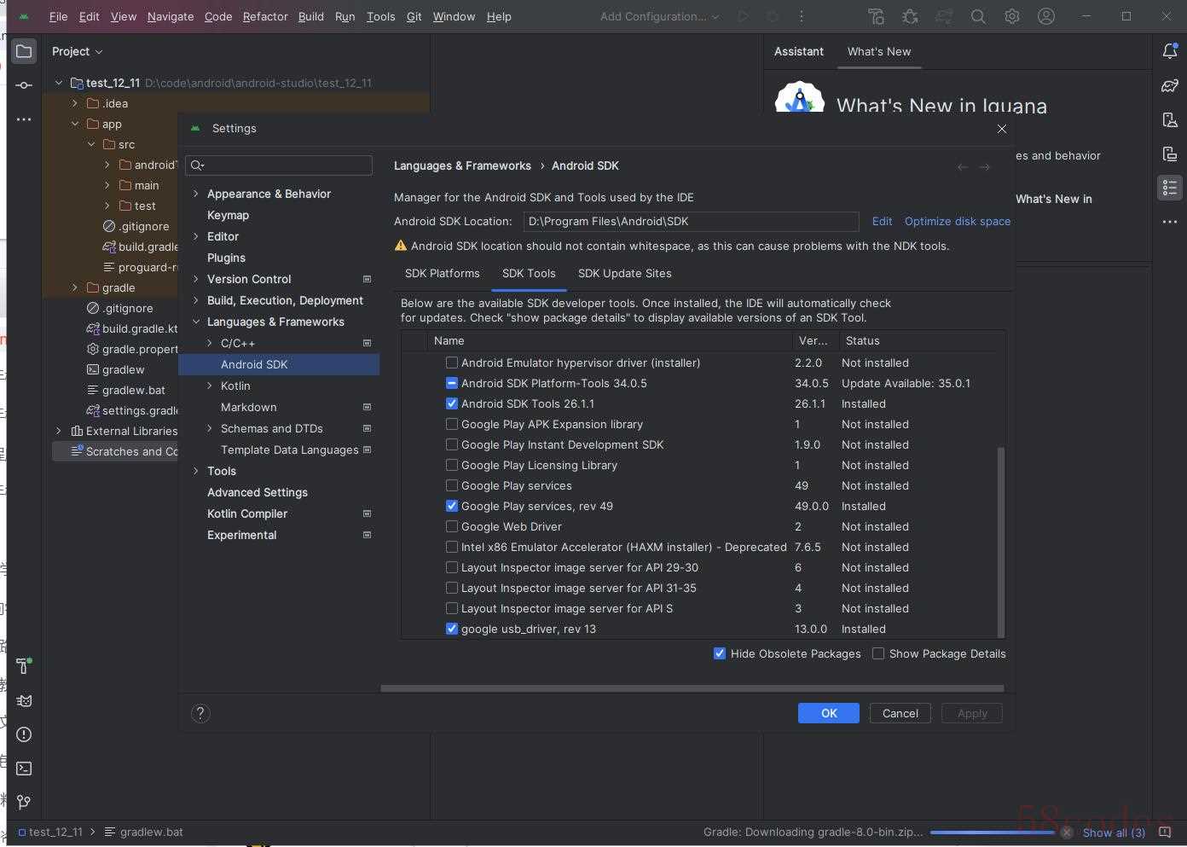Open the Project tool window icon
The width and height of the screenshot is (1187, 847).
(x=24, y=51)
